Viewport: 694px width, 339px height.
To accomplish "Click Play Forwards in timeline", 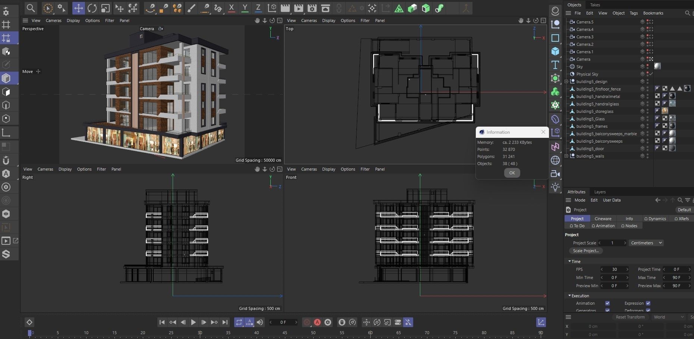I will [193, 322].
